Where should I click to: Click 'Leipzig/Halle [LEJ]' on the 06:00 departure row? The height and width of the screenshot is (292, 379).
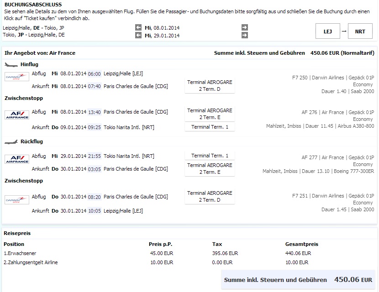123,73
